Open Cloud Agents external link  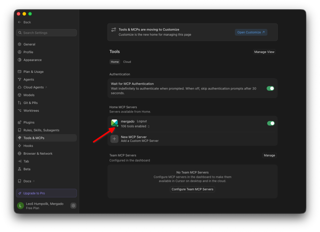point(46,87)
